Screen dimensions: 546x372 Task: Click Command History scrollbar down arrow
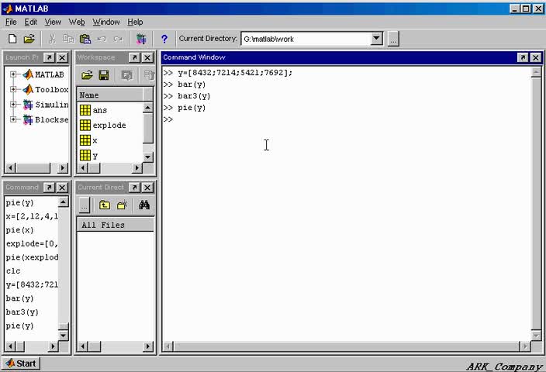point(63,336)
